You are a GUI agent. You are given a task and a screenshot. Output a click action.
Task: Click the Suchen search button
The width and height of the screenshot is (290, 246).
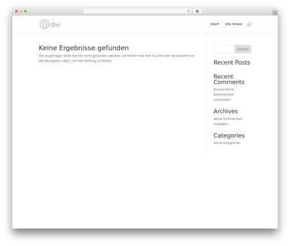[x=243, y=49]
